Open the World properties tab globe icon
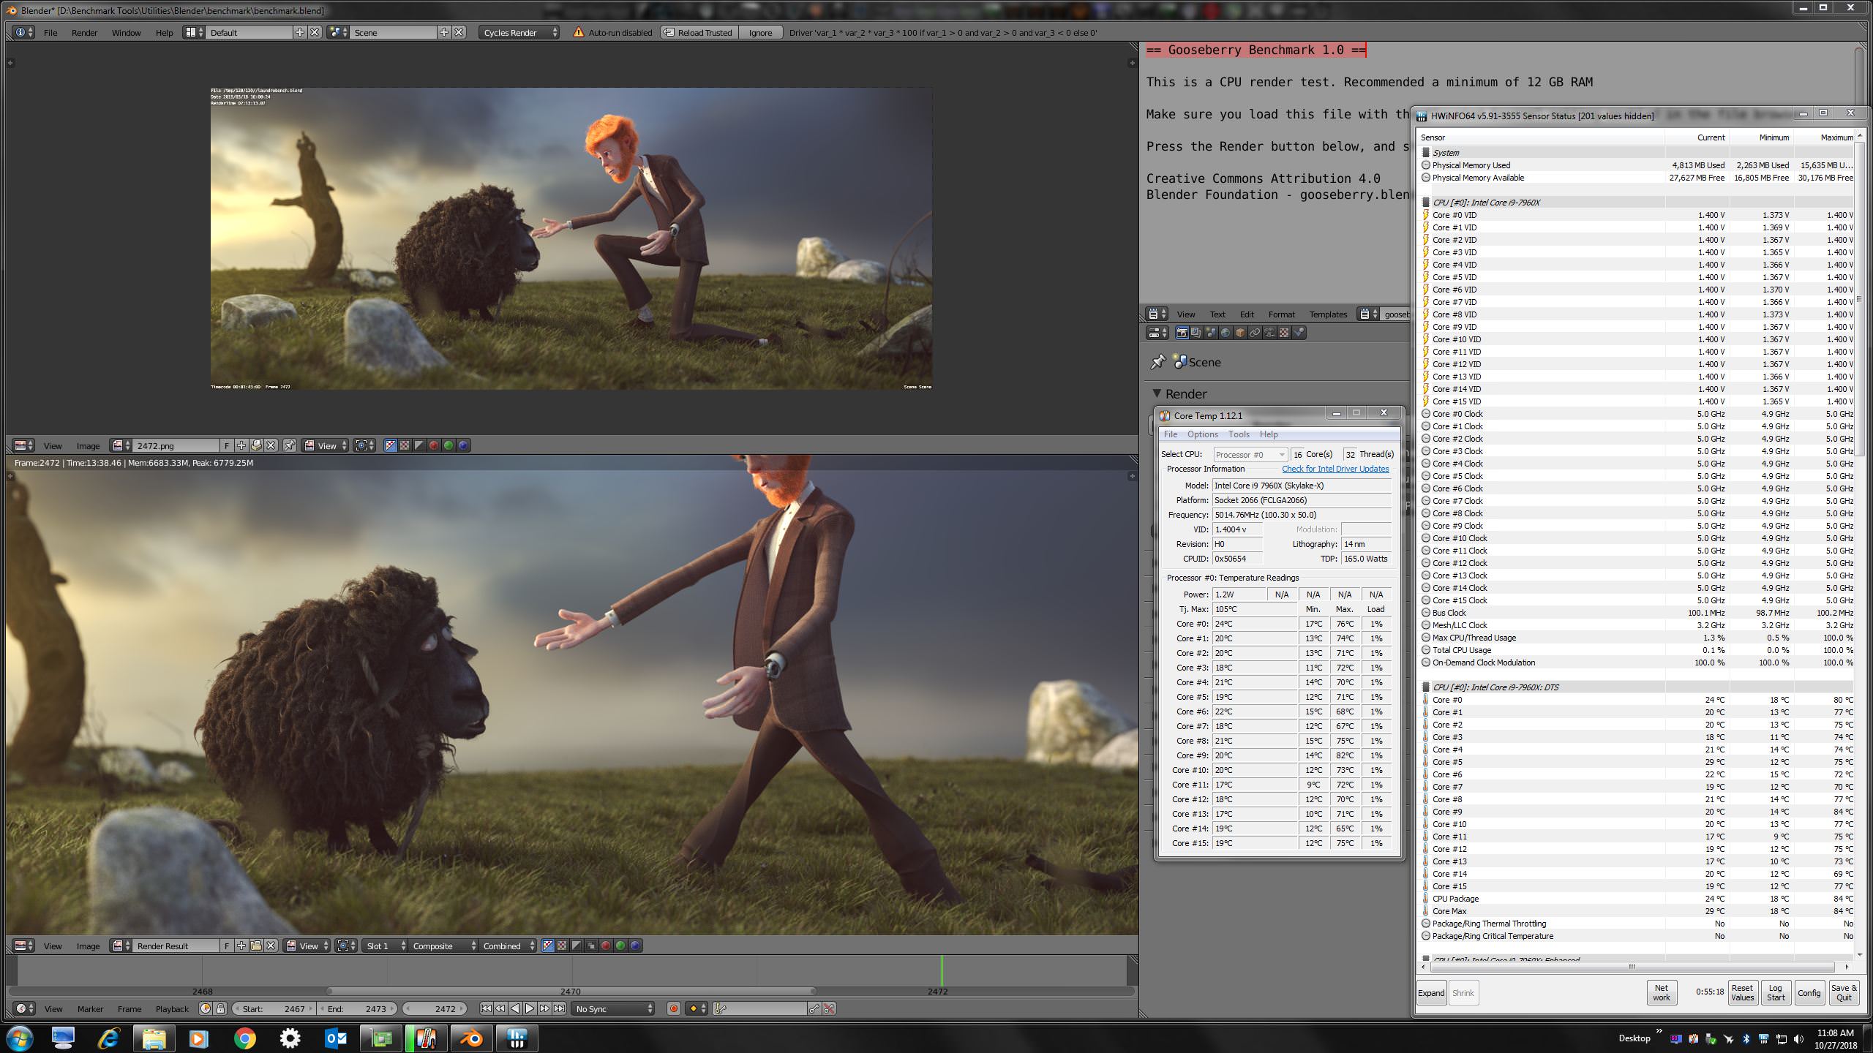 tap(1225, 333)
